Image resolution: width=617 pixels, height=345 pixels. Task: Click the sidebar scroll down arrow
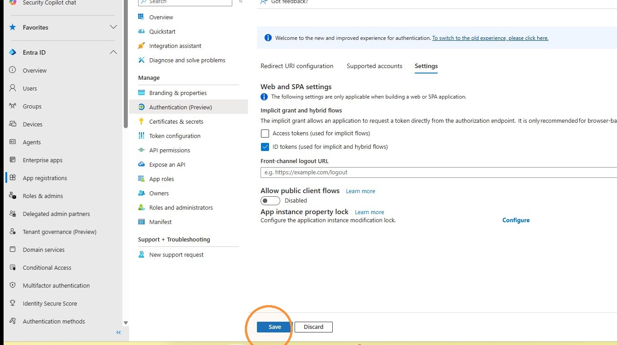click(126, 323)
